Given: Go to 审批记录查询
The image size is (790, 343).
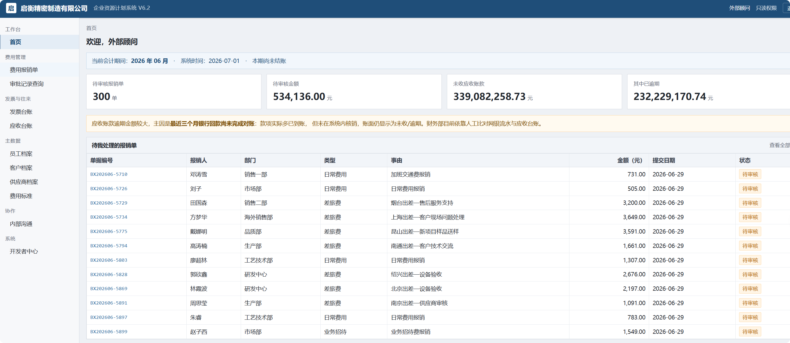Looking at the screenshot, I should click(40, 84).
